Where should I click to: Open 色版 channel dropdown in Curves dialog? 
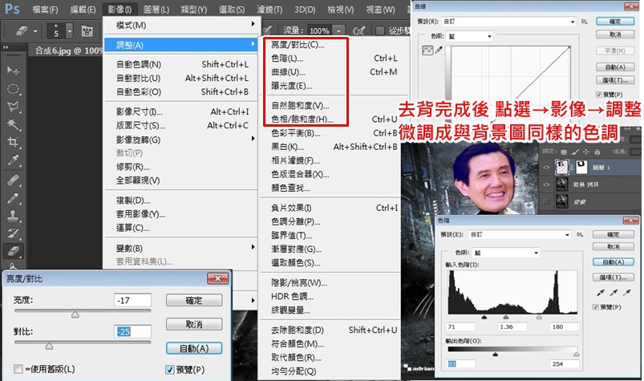(x=469, y=36)
